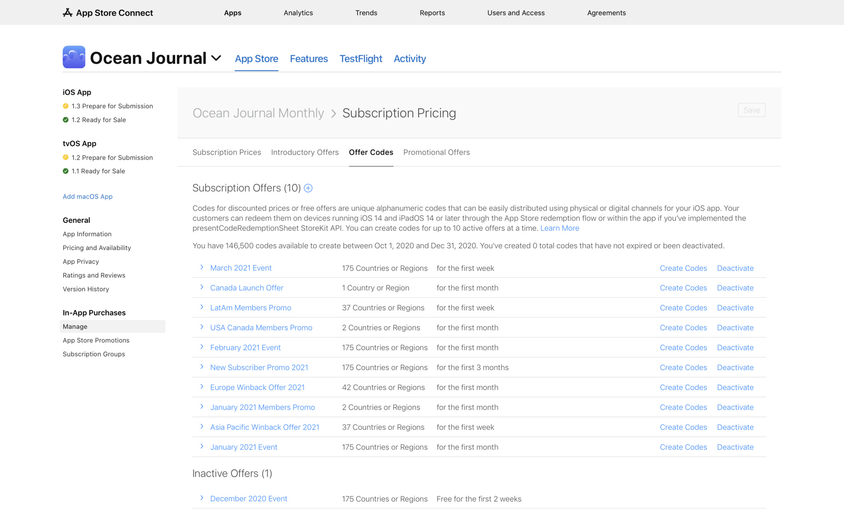Image resolution: width=844 pixels, height=527 pixels.
Task: Go to Trends
Action: pos(366,13)
